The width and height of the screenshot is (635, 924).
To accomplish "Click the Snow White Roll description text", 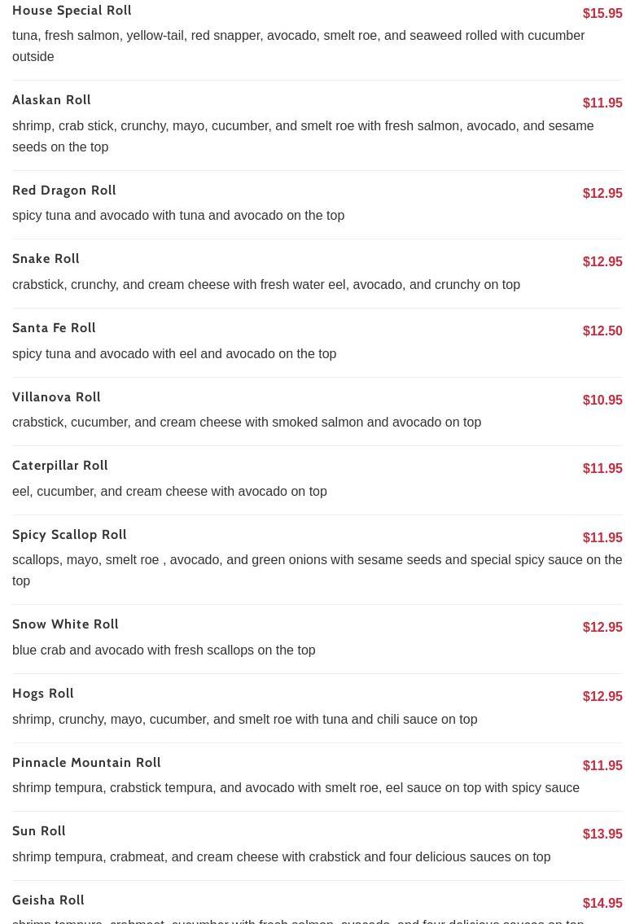I will [x=164, y=650].
